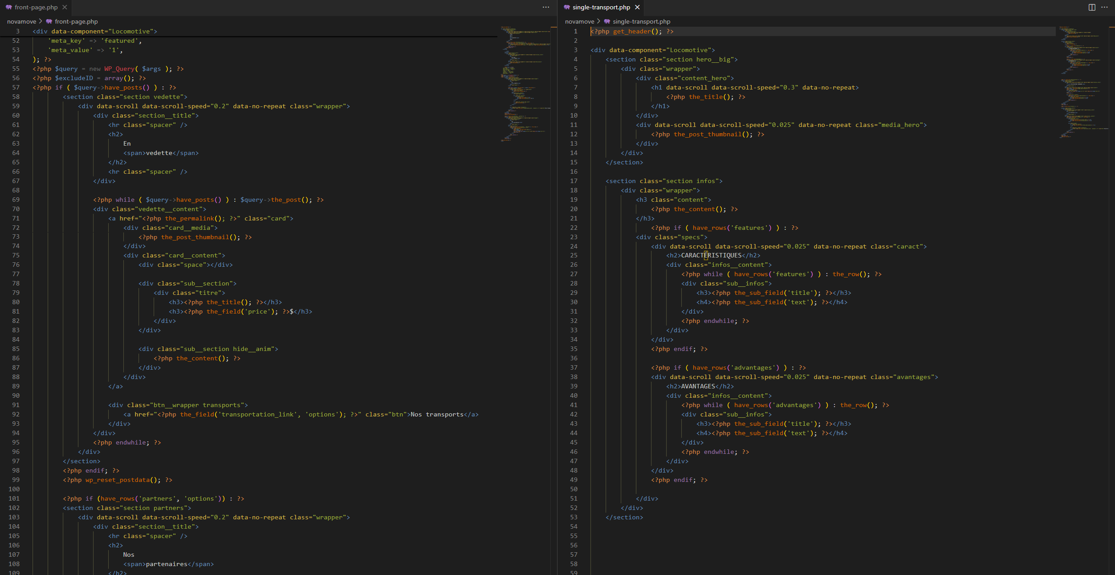Image resolution: width=1115 pixels, height=575 pixels.
Task: Click PHP elephant icon on single-transport.php tab
Action: pos(566,7)
